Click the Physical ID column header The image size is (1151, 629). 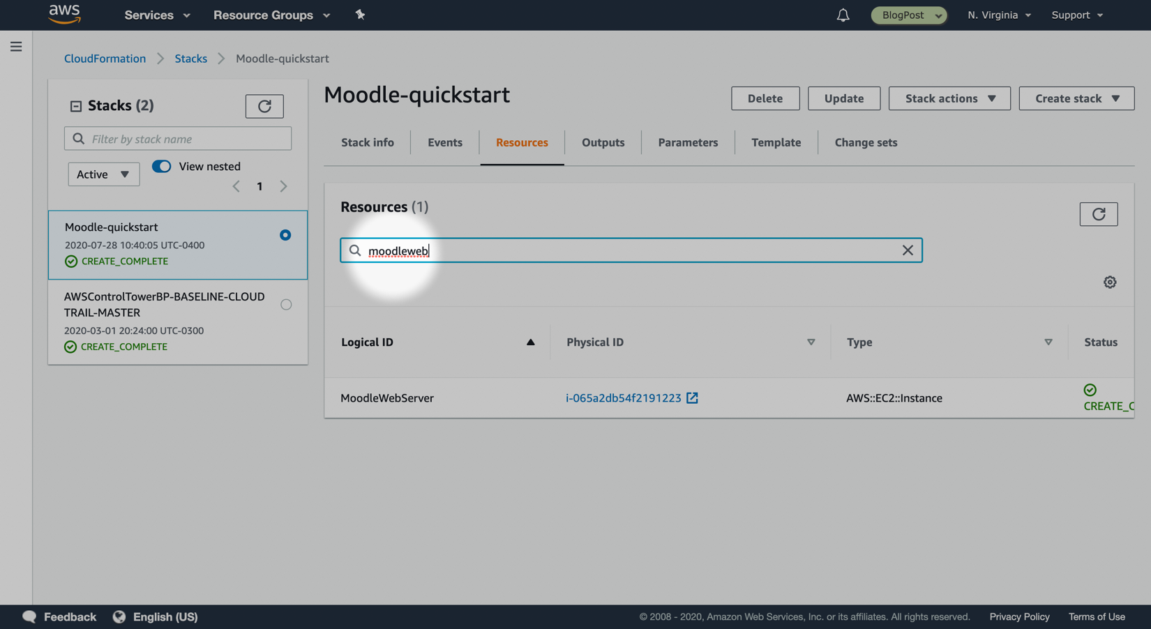[x=595, y=342]
